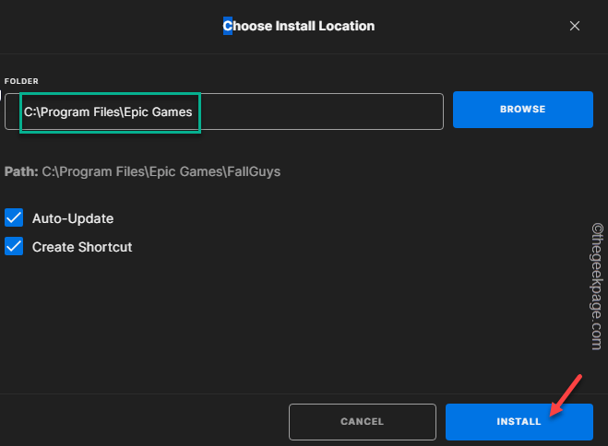Start installation with the Install button
The image size is (608, 446).
pos(519,422)
